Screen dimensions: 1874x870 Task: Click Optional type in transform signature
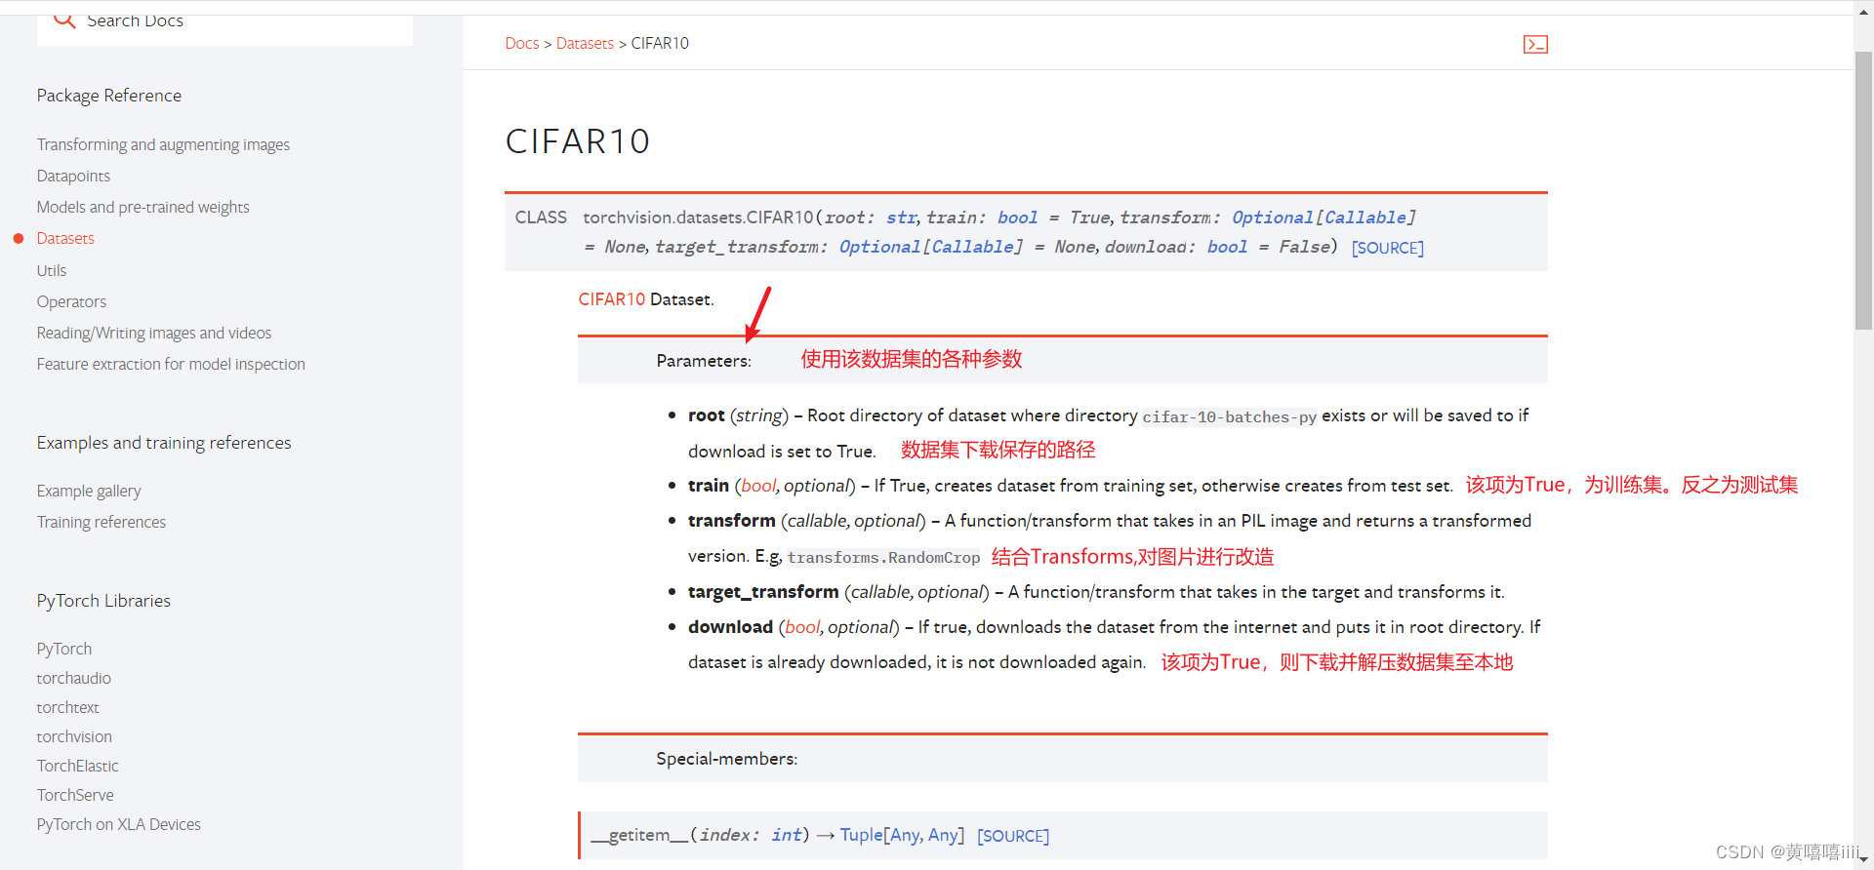(1273, 217)
